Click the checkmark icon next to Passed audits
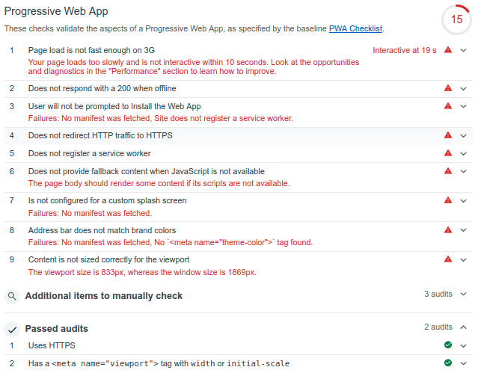Viewport: 481px width, 376px height. point(12,330)
